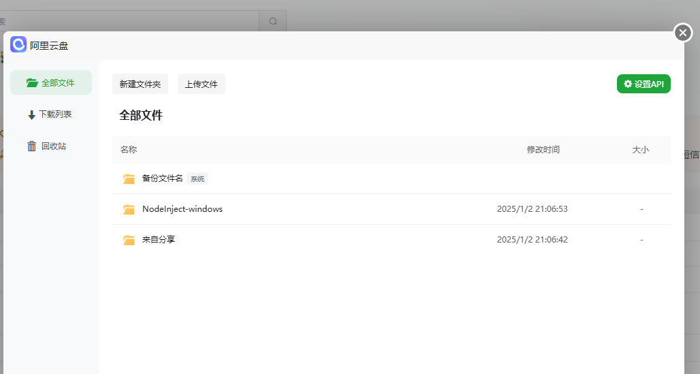Click the 阿里云盘 logo icon
Viewport: 700px width, 374px height.
(18, 45)
